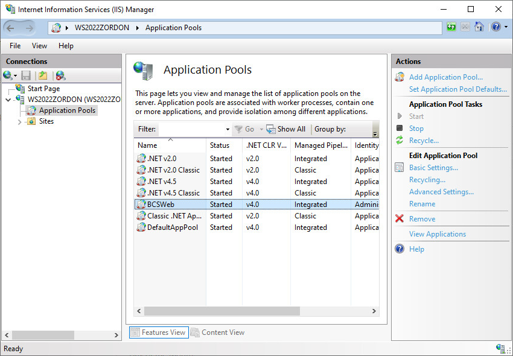Open the Help icon dropdown in address bar
Screen dimensions: 513x356
[x=505, y=27]
